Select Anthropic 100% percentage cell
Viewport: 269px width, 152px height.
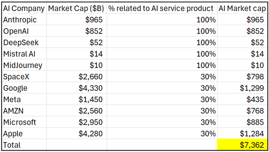click(162, 20)
